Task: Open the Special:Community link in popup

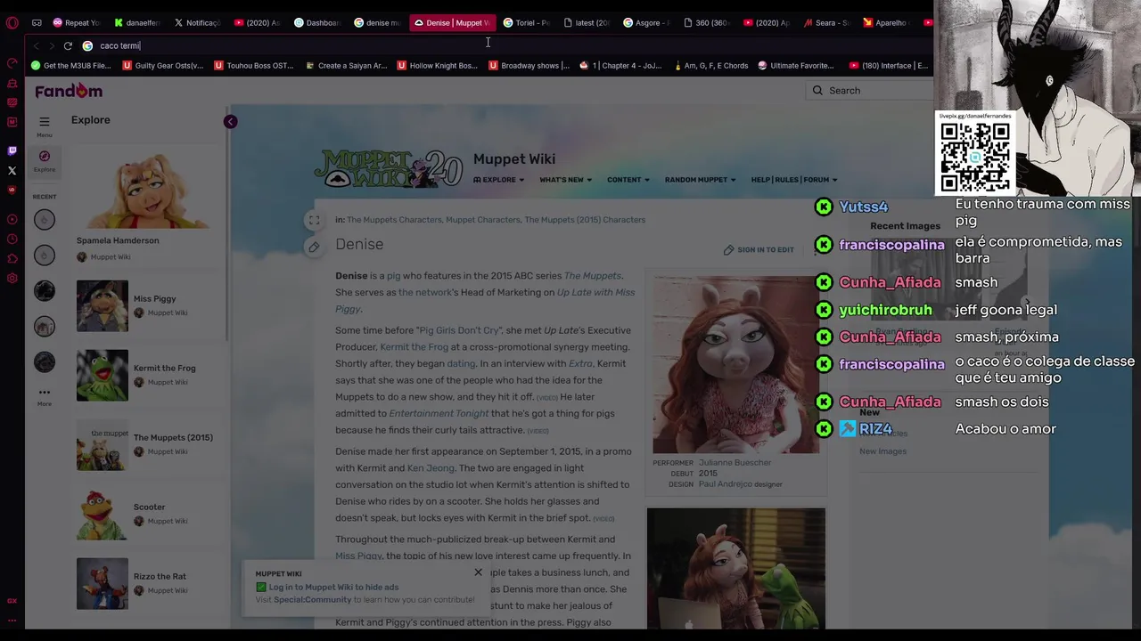Action: coord(313,600)
